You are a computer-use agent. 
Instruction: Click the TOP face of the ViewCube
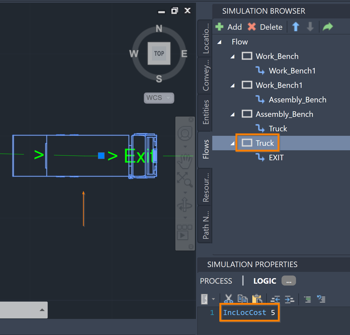click(x=159, y=53)
